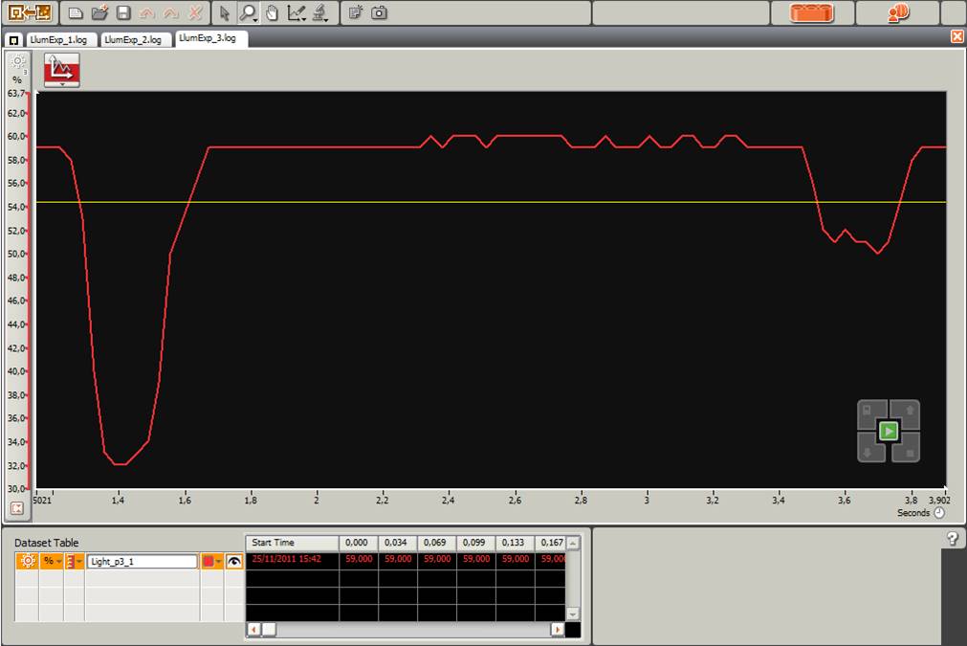Toggle the light sensor Y-axis button above the % label
This screenshot has height=646, width=967.
click(17, 63)
